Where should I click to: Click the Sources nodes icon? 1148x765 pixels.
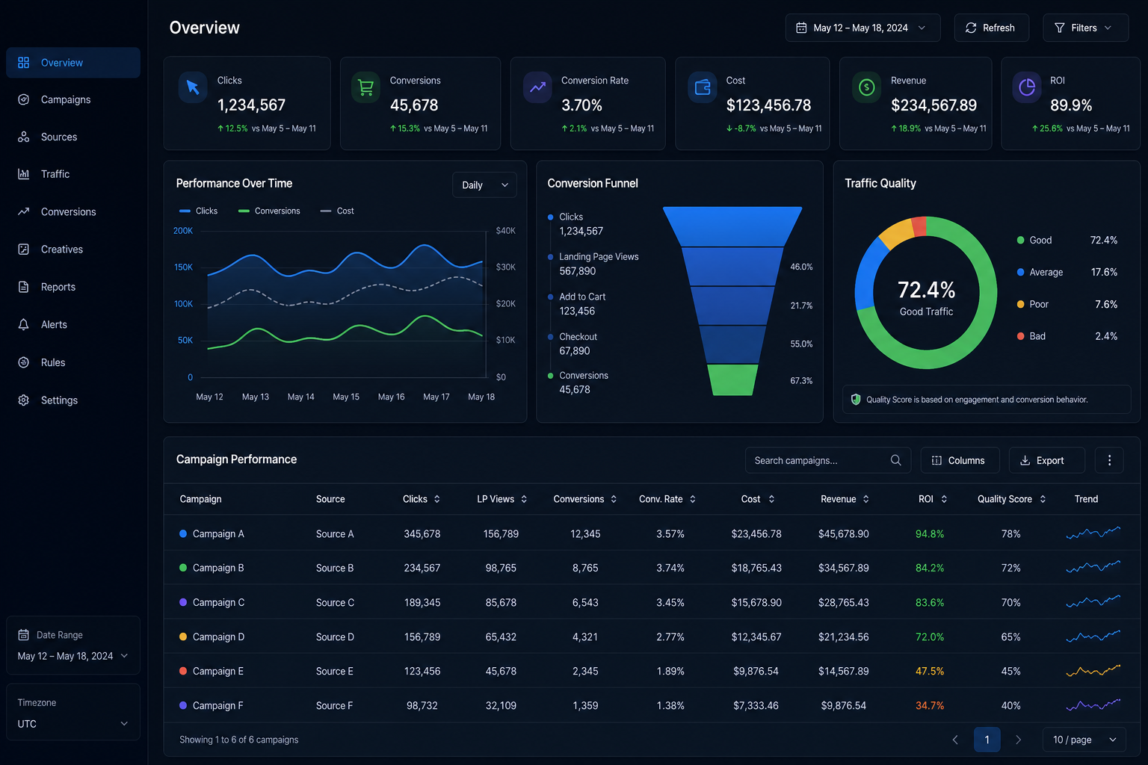pyautogui.click(x=23, y=137)
